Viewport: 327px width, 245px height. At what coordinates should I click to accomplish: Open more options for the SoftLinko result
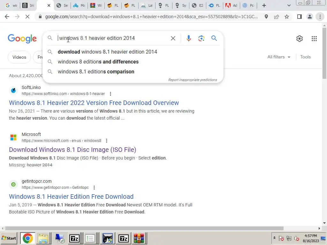pos(110,94)
